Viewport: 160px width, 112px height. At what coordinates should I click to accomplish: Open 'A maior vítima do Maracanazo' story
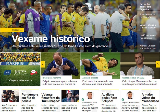150,98
